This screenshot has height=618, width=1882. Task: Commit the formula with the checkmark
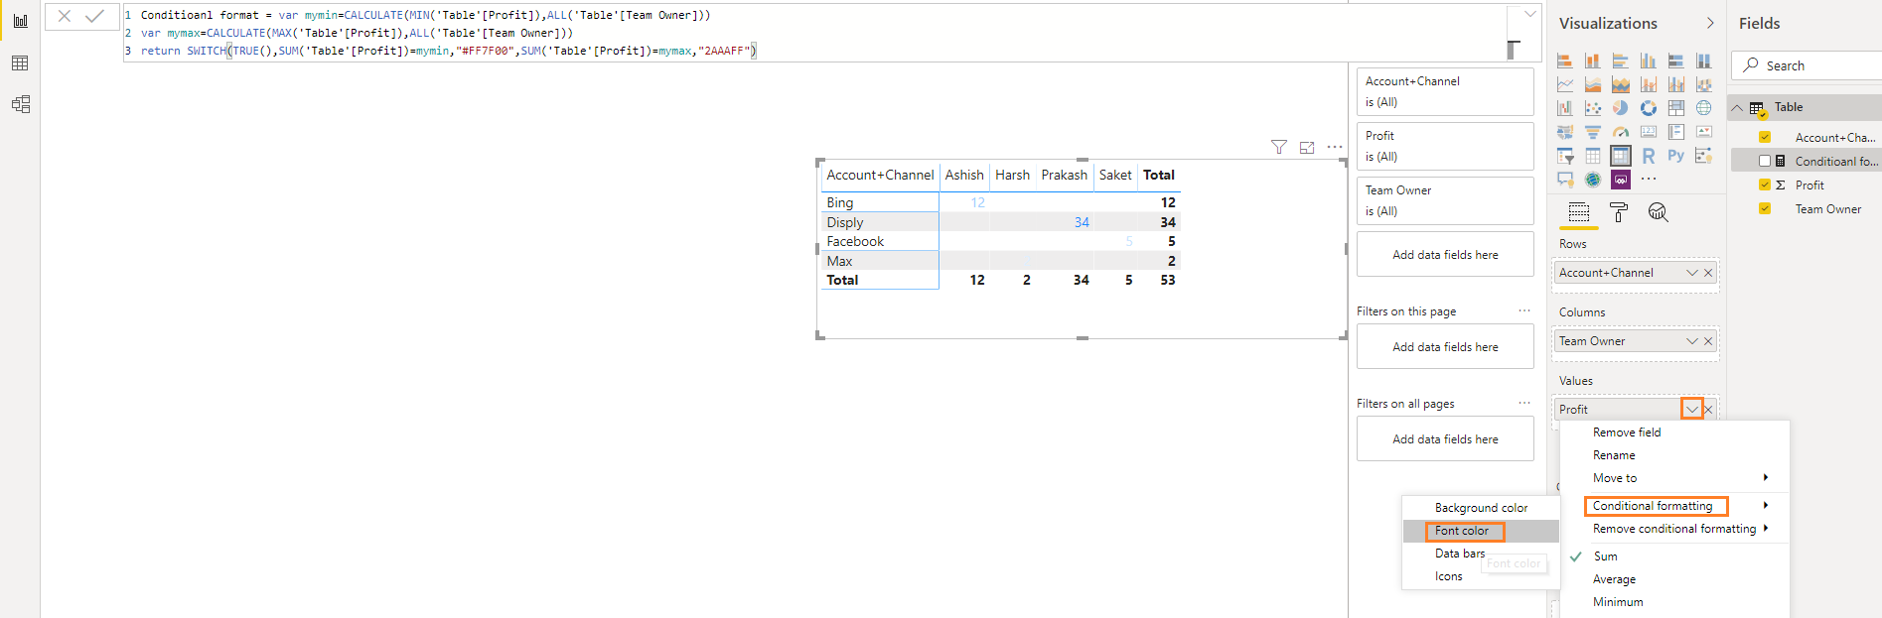coord(95,16)
